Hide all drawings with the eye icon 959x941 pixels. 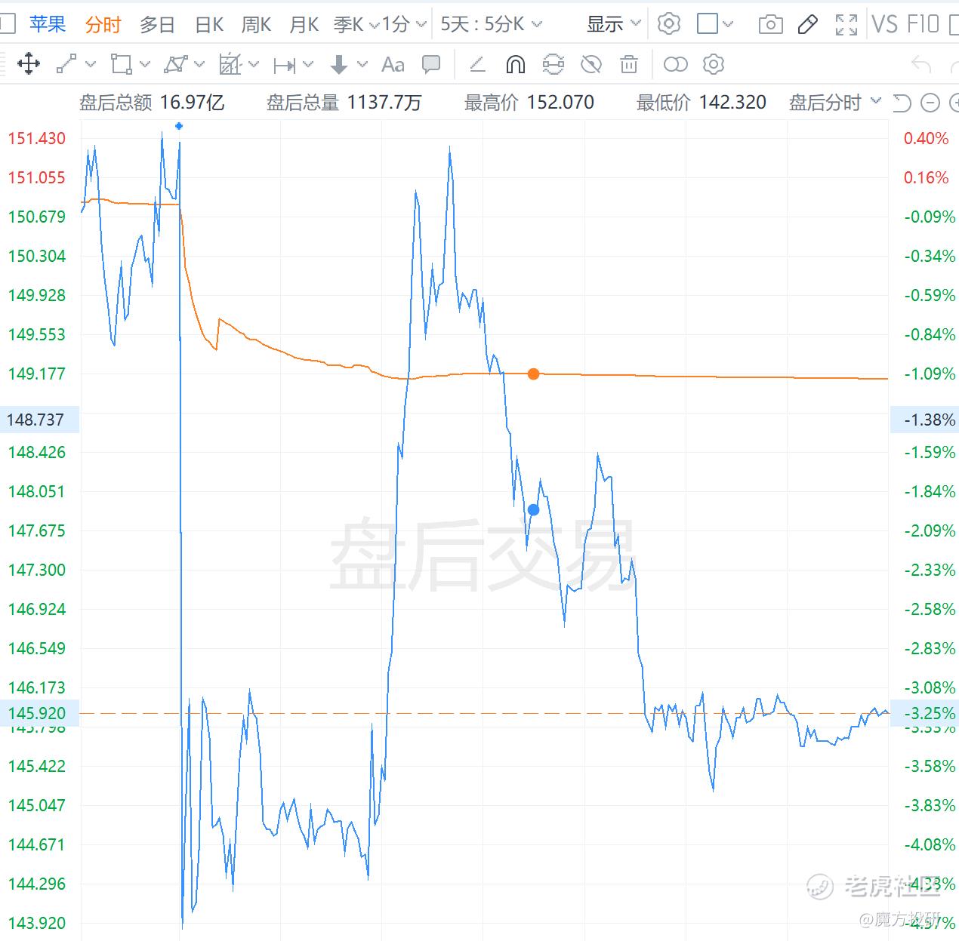click(x=591, y=65)
